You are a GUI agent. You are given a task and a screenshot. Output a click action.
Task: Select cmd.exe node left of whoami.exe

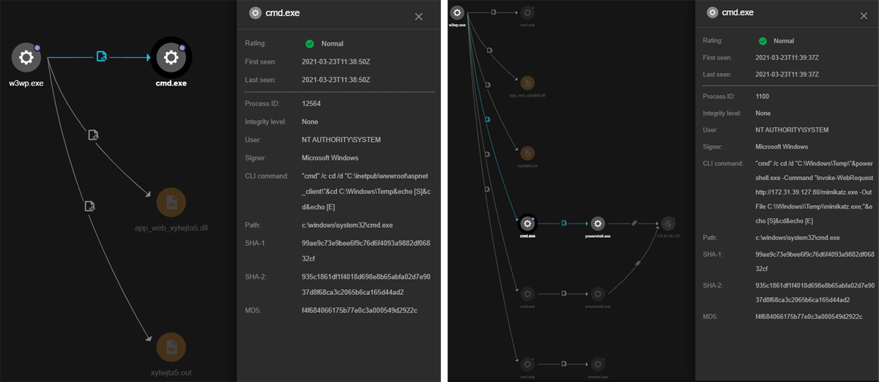click(527, 364)
